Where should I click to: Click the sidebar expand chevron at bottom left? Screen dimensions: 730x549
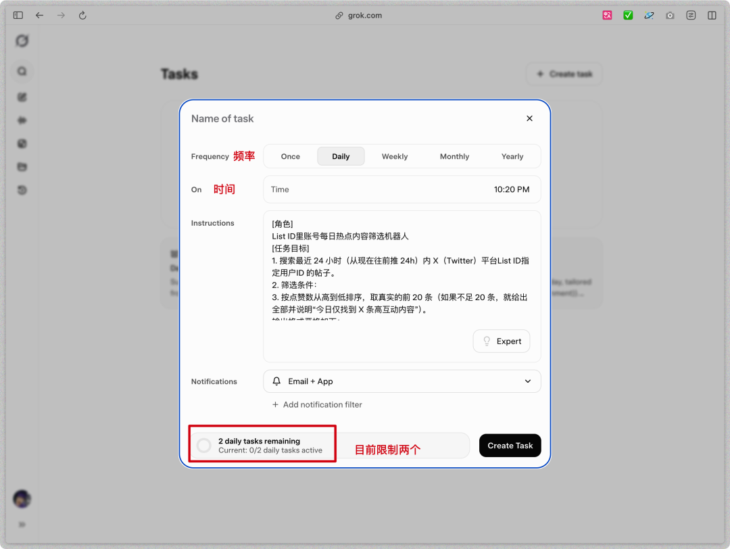tap(22, 524)
